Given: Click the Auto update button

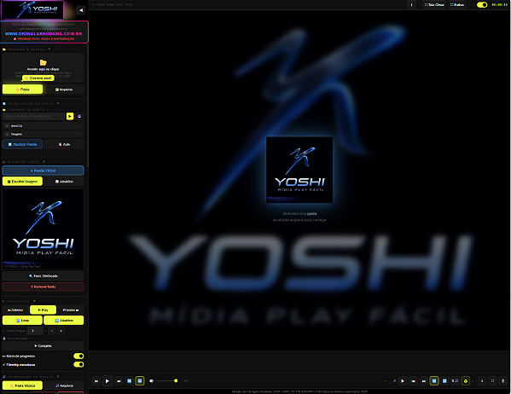Looking at the screenshot, I should (x=64, y=144).
